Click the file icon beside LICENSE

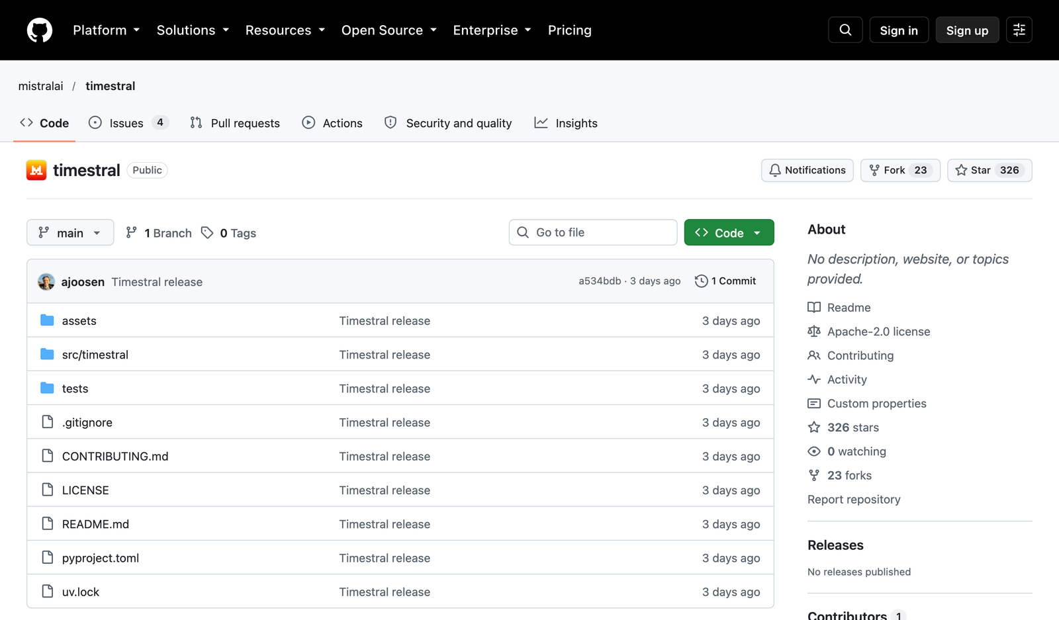[x=47, y=490]
